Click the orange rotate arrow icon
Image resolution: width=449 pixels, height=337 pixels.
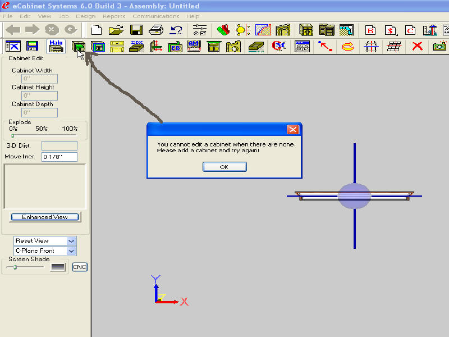tap(347, 46)
